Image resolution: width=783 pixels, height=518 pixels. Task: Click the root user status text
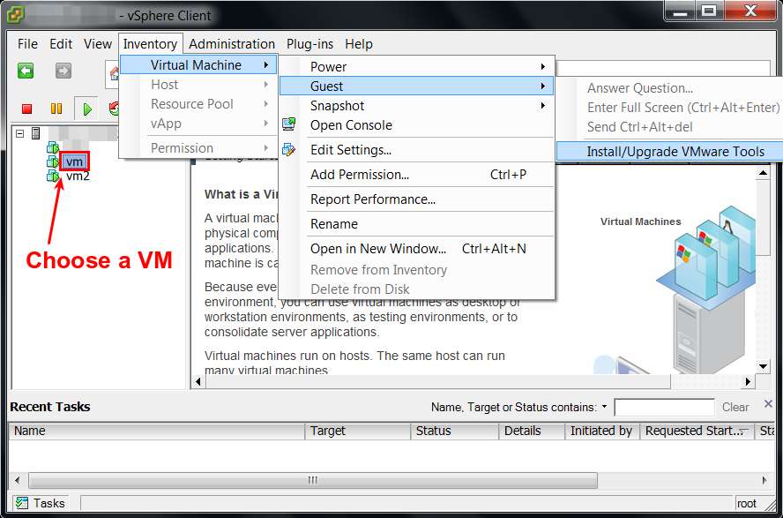click(x=747, y=504)
